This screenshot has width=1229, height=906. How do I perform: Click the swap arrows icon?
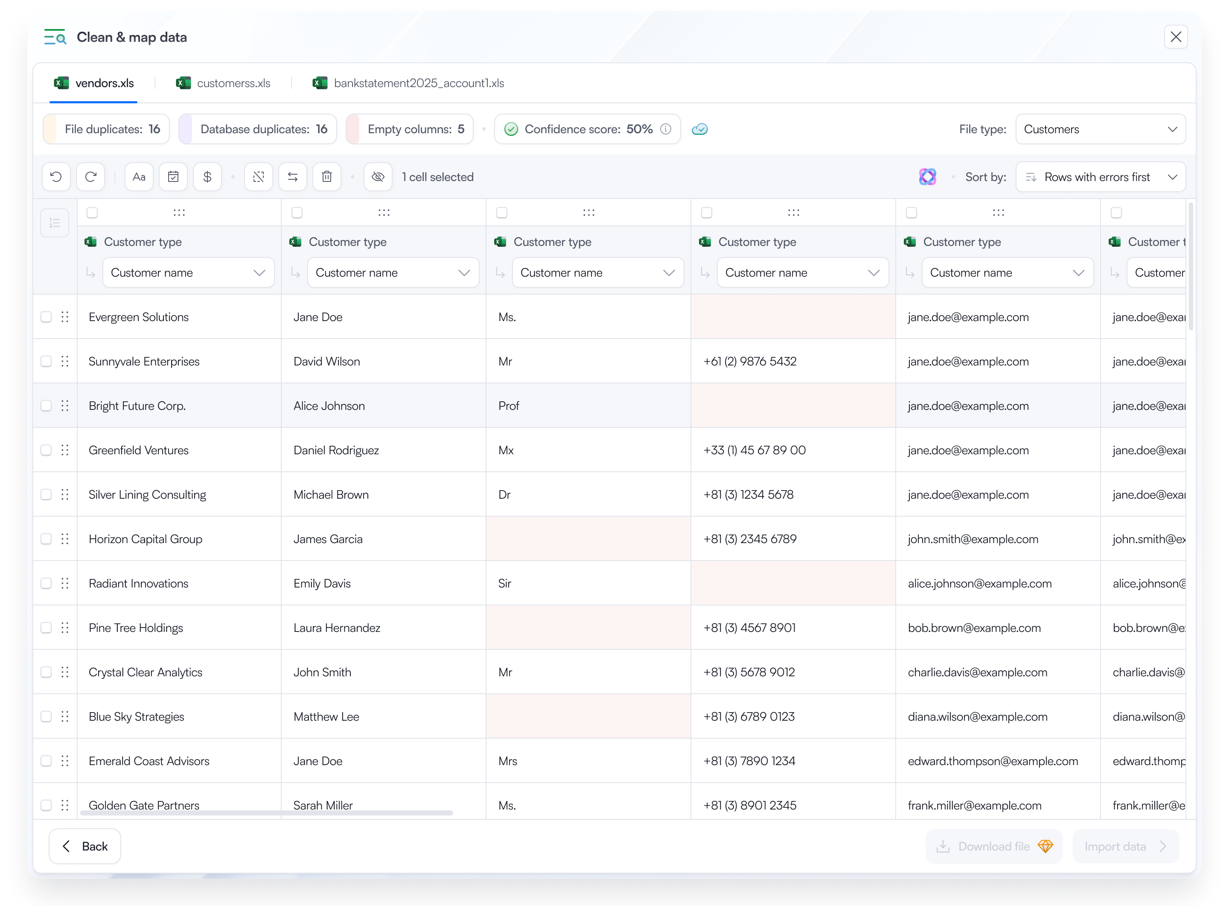[x=293, y=177]
